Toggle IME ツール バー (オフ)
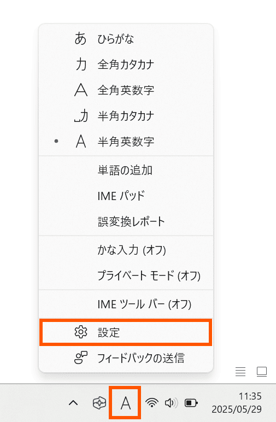Image resolution: width=276 pixels, height=422 pixels. click(126, 304)
